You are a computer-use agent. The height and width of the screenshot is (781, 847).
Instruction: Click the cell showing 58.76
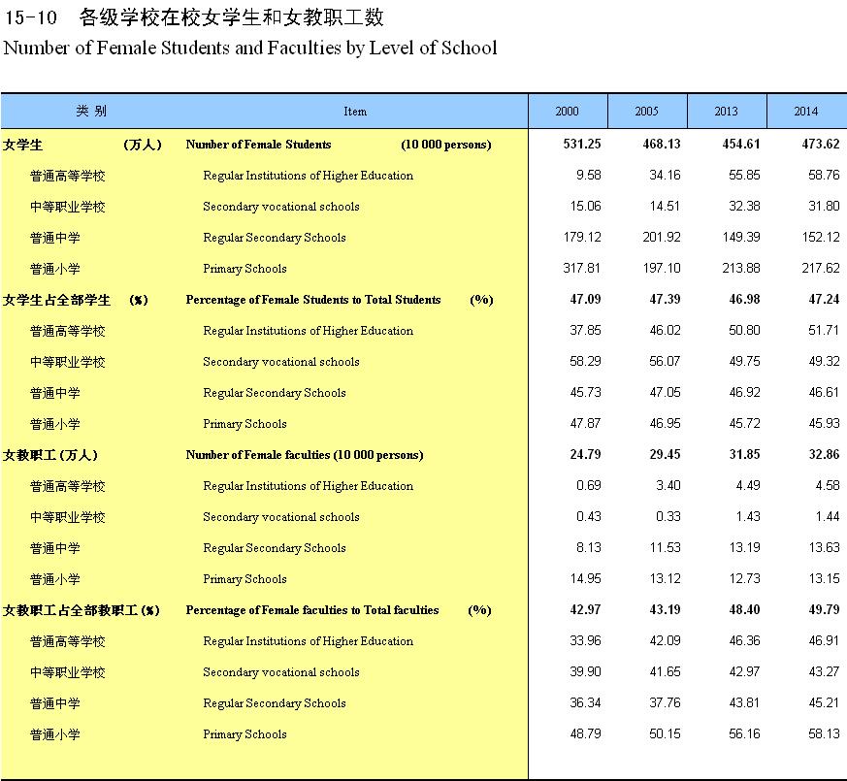[x=823, y=176]
